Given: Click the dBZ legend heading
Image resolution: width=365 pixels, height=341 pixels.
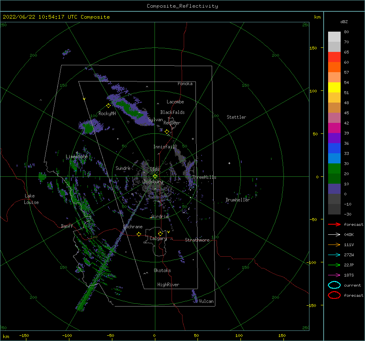Looking at the screenshot, I should pyautogui.click(x=344, y=21).
